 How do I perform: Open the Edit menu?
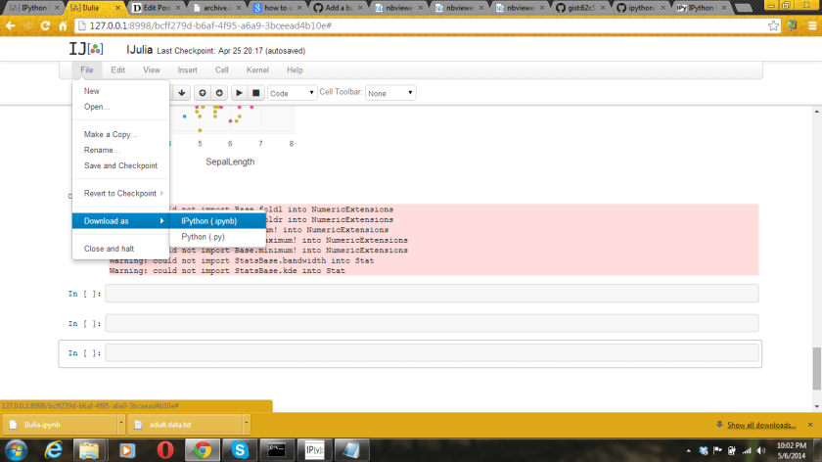point(118,69)
